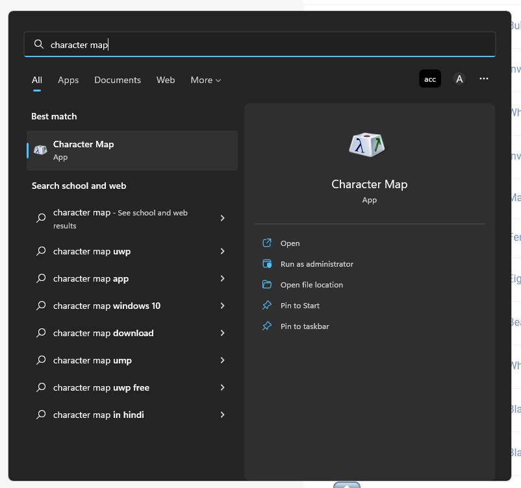Click the small Character Map app icon

click(40, 150)
